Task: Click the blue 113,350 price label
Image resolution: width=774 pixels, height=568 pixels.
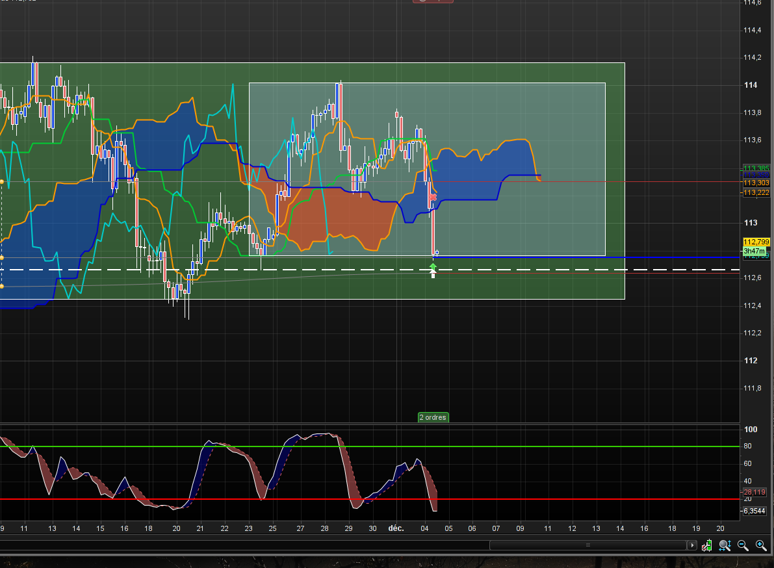Action: click(x=756, y=175)
